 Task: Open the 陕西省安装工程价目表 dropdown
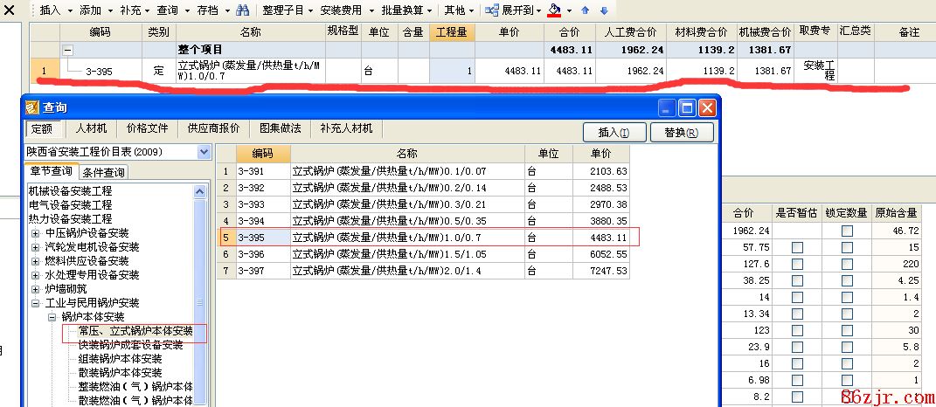[x=205, y=152]
